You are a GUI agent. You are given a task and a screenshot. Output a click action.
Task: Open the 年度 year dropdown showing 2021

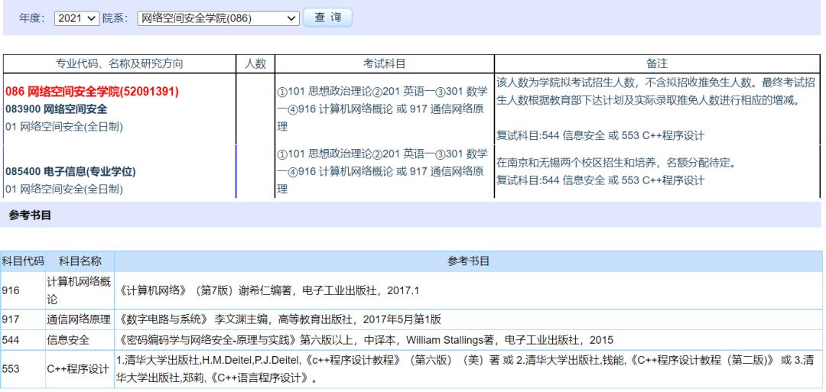(76, 18)
